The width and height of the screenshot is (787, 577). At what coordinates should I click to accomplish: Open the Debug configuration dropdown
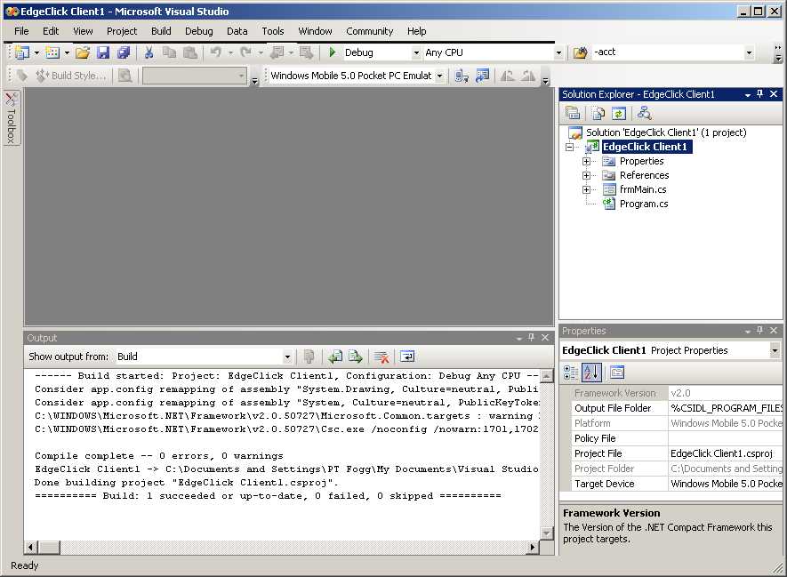click(416, 52)
